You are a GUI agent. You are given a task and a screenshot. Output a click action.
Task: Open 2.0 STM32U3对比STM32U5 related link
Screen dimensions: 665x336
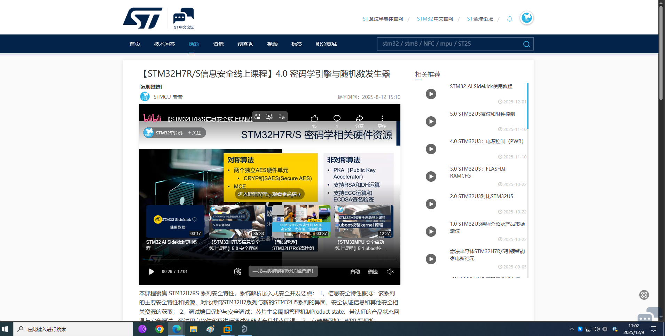click(482, 196)
